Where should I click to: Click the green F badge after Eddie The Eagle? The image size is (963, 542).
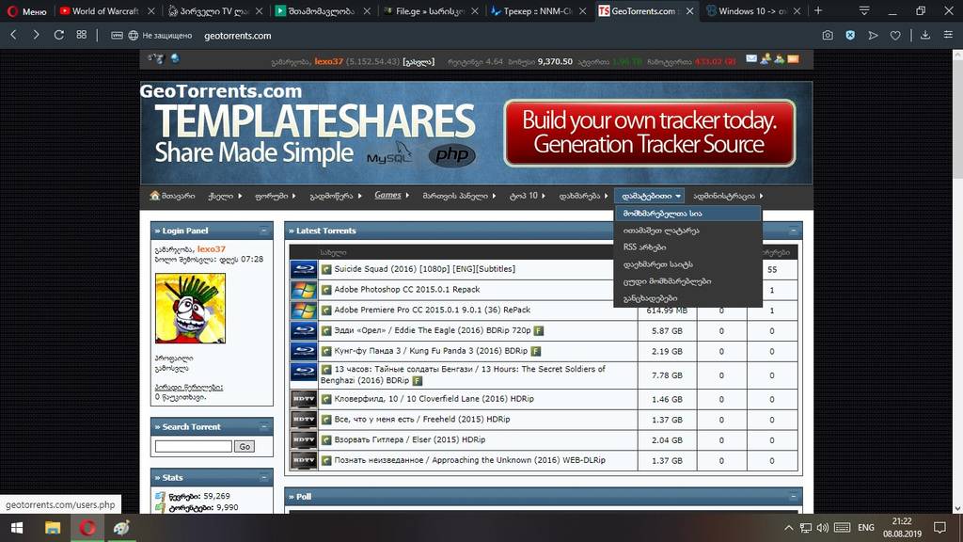[539, 330]
